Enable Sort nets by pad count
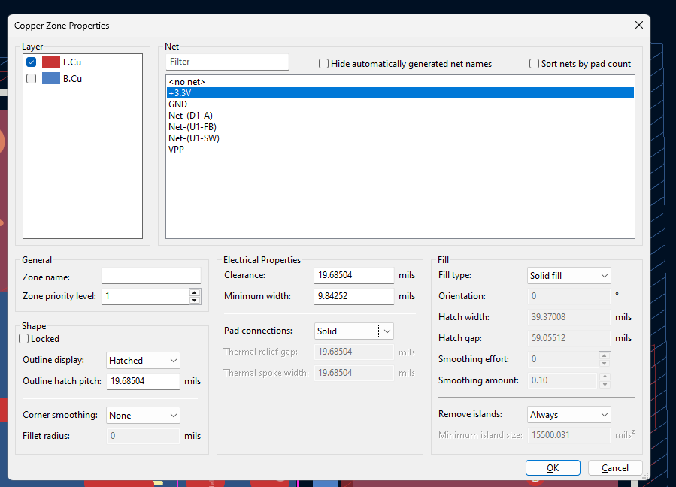 click(x=535, y=64)
